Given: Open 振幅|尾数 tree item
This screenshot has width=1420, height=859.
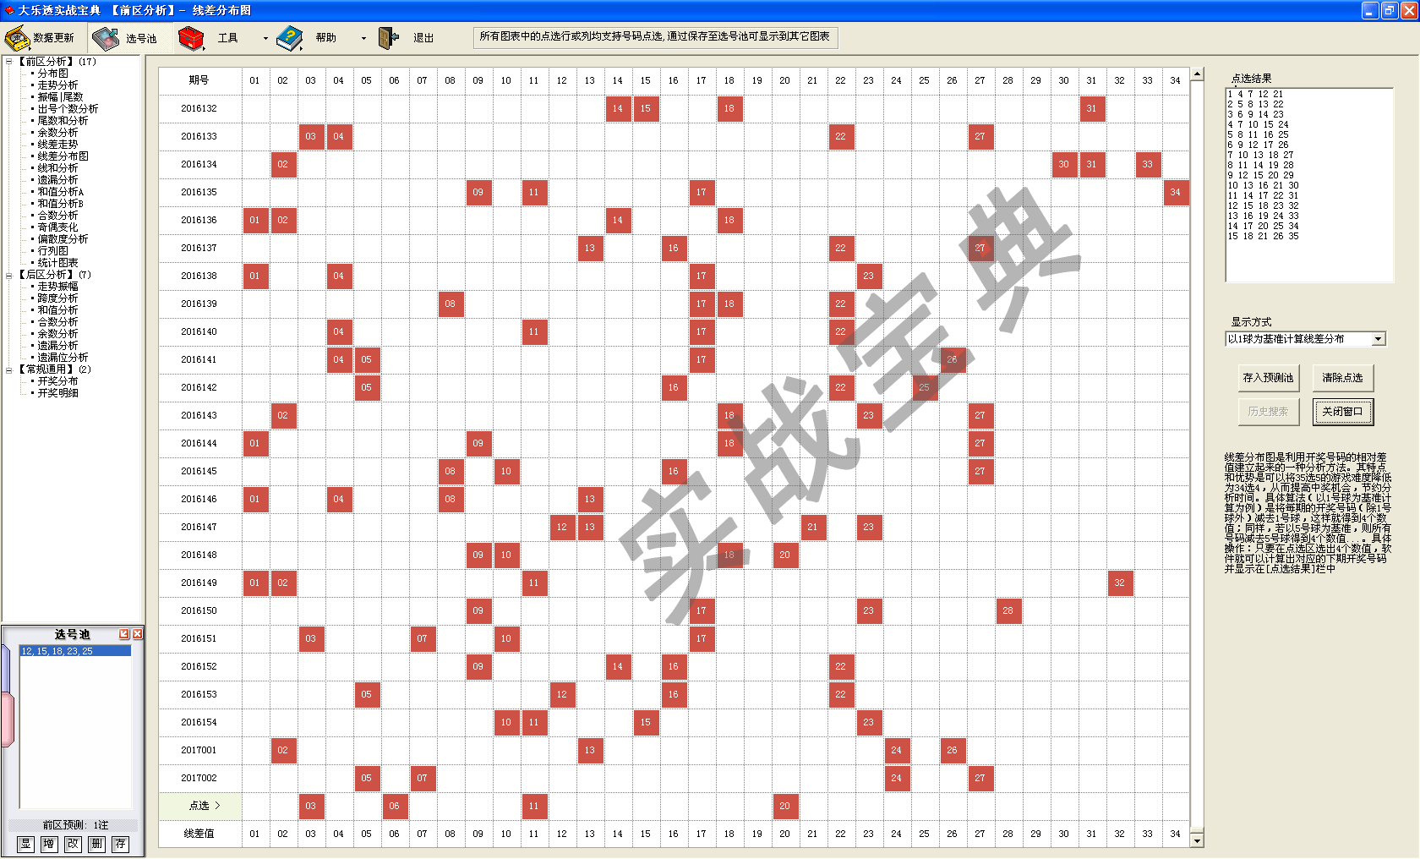Looking at the screenshot, I should tap(60, 97).
